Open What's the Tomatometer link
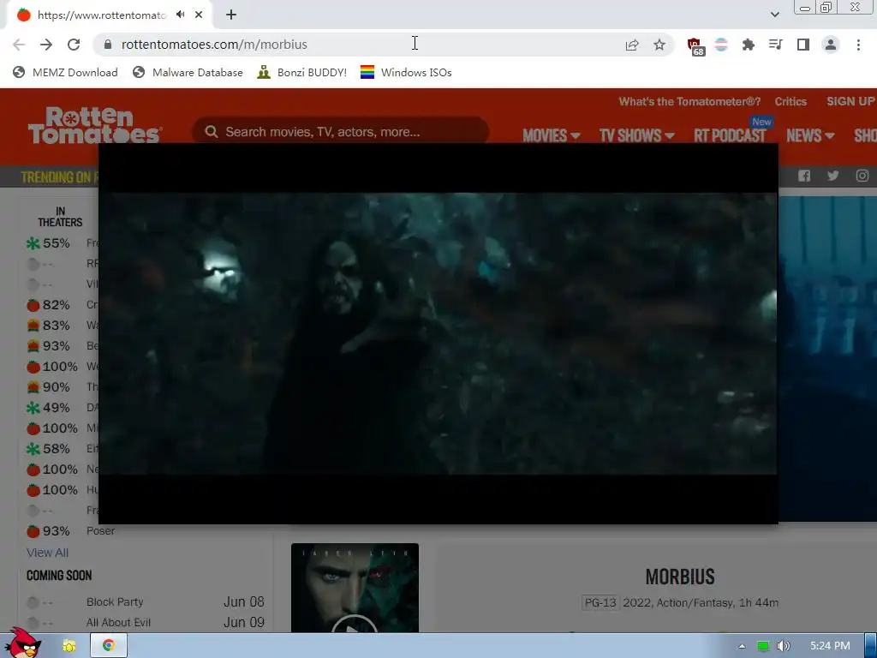 pos(689,102)
